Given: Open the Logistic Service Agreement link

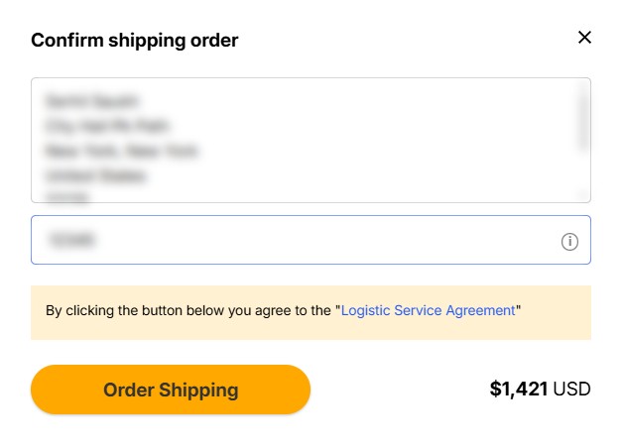Looking at the screenshot, I should pyautogui.click(x=428, y=310).
